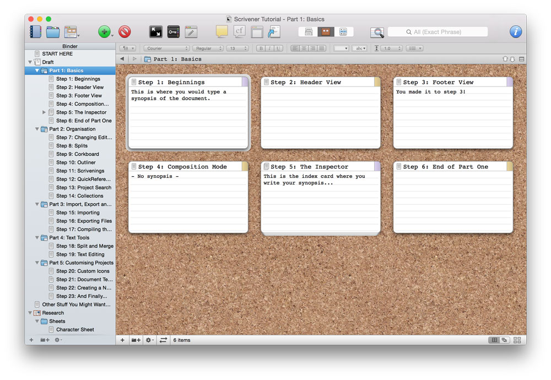Select the Step 3: Footer View card
The image size is (551, 380).
(x=453, y=113)
